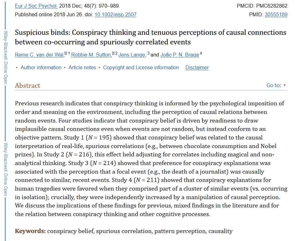Expand Copyright and License information
The image size is (295, 241).
[x=141, y=67]
